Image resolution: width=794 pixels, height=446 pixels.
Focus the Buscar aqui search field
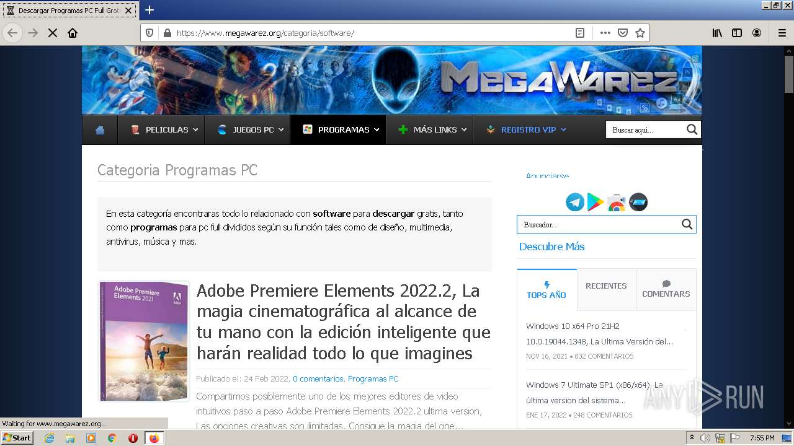[x=646, y=129]
